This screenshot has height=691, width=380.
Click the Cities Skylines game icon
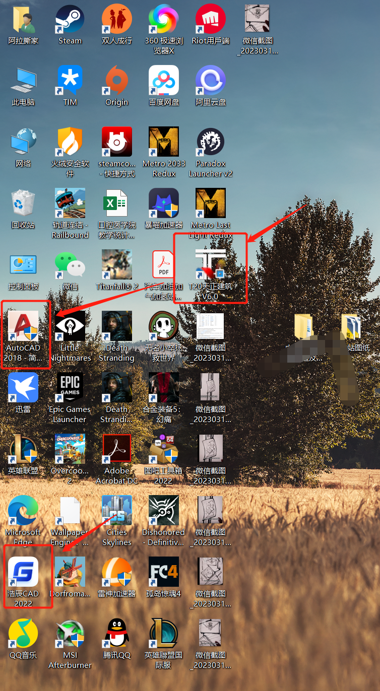[x=117, y=511]
